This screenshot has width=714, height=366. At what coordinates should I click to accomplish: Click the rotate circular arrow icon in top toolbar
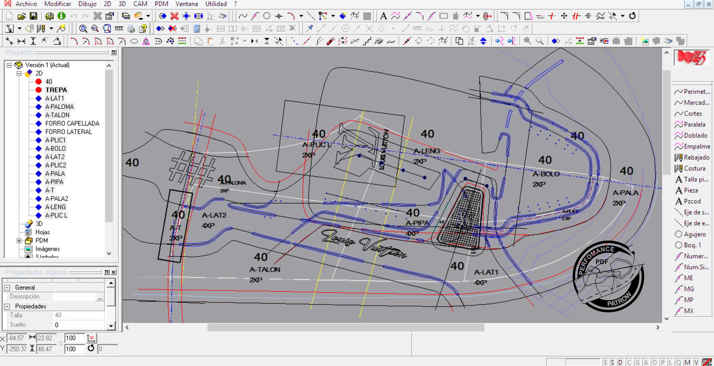633,16
